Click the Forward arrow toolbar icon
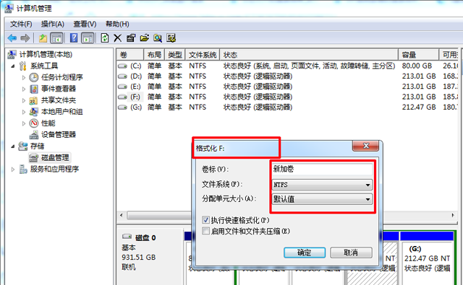This screenshot has width=463, height=285. click(x=25, y=38)
